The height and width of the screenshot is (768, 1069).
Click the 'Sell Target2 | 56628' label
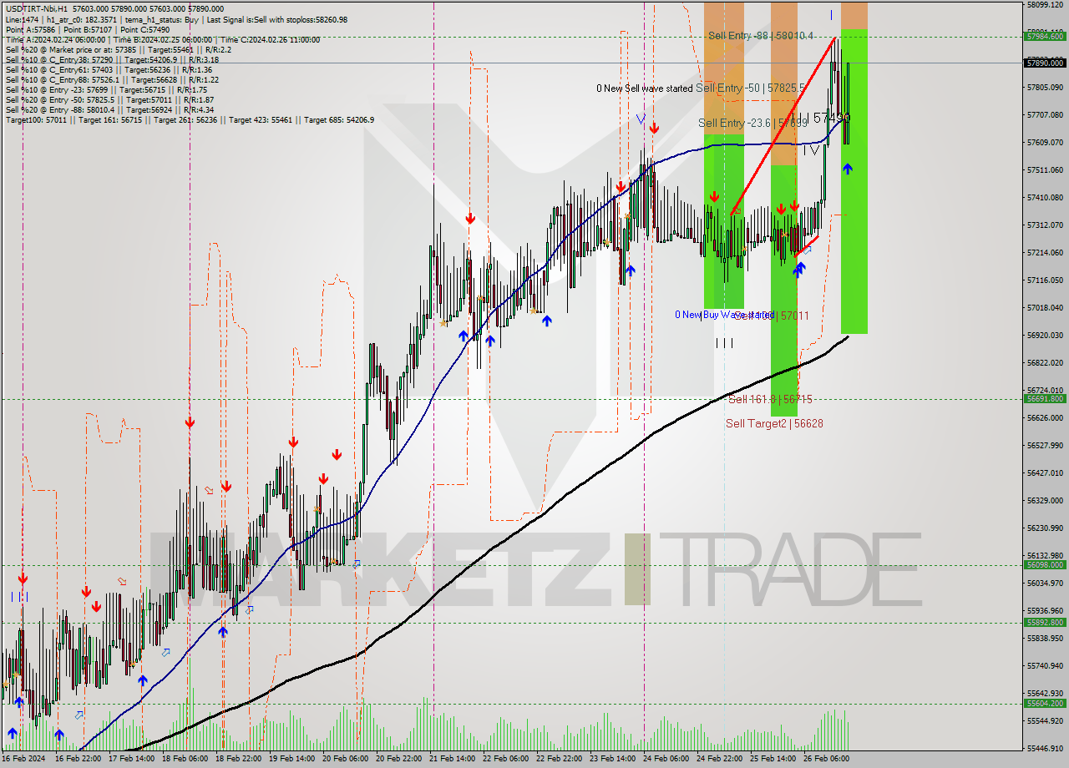point(774,424)
